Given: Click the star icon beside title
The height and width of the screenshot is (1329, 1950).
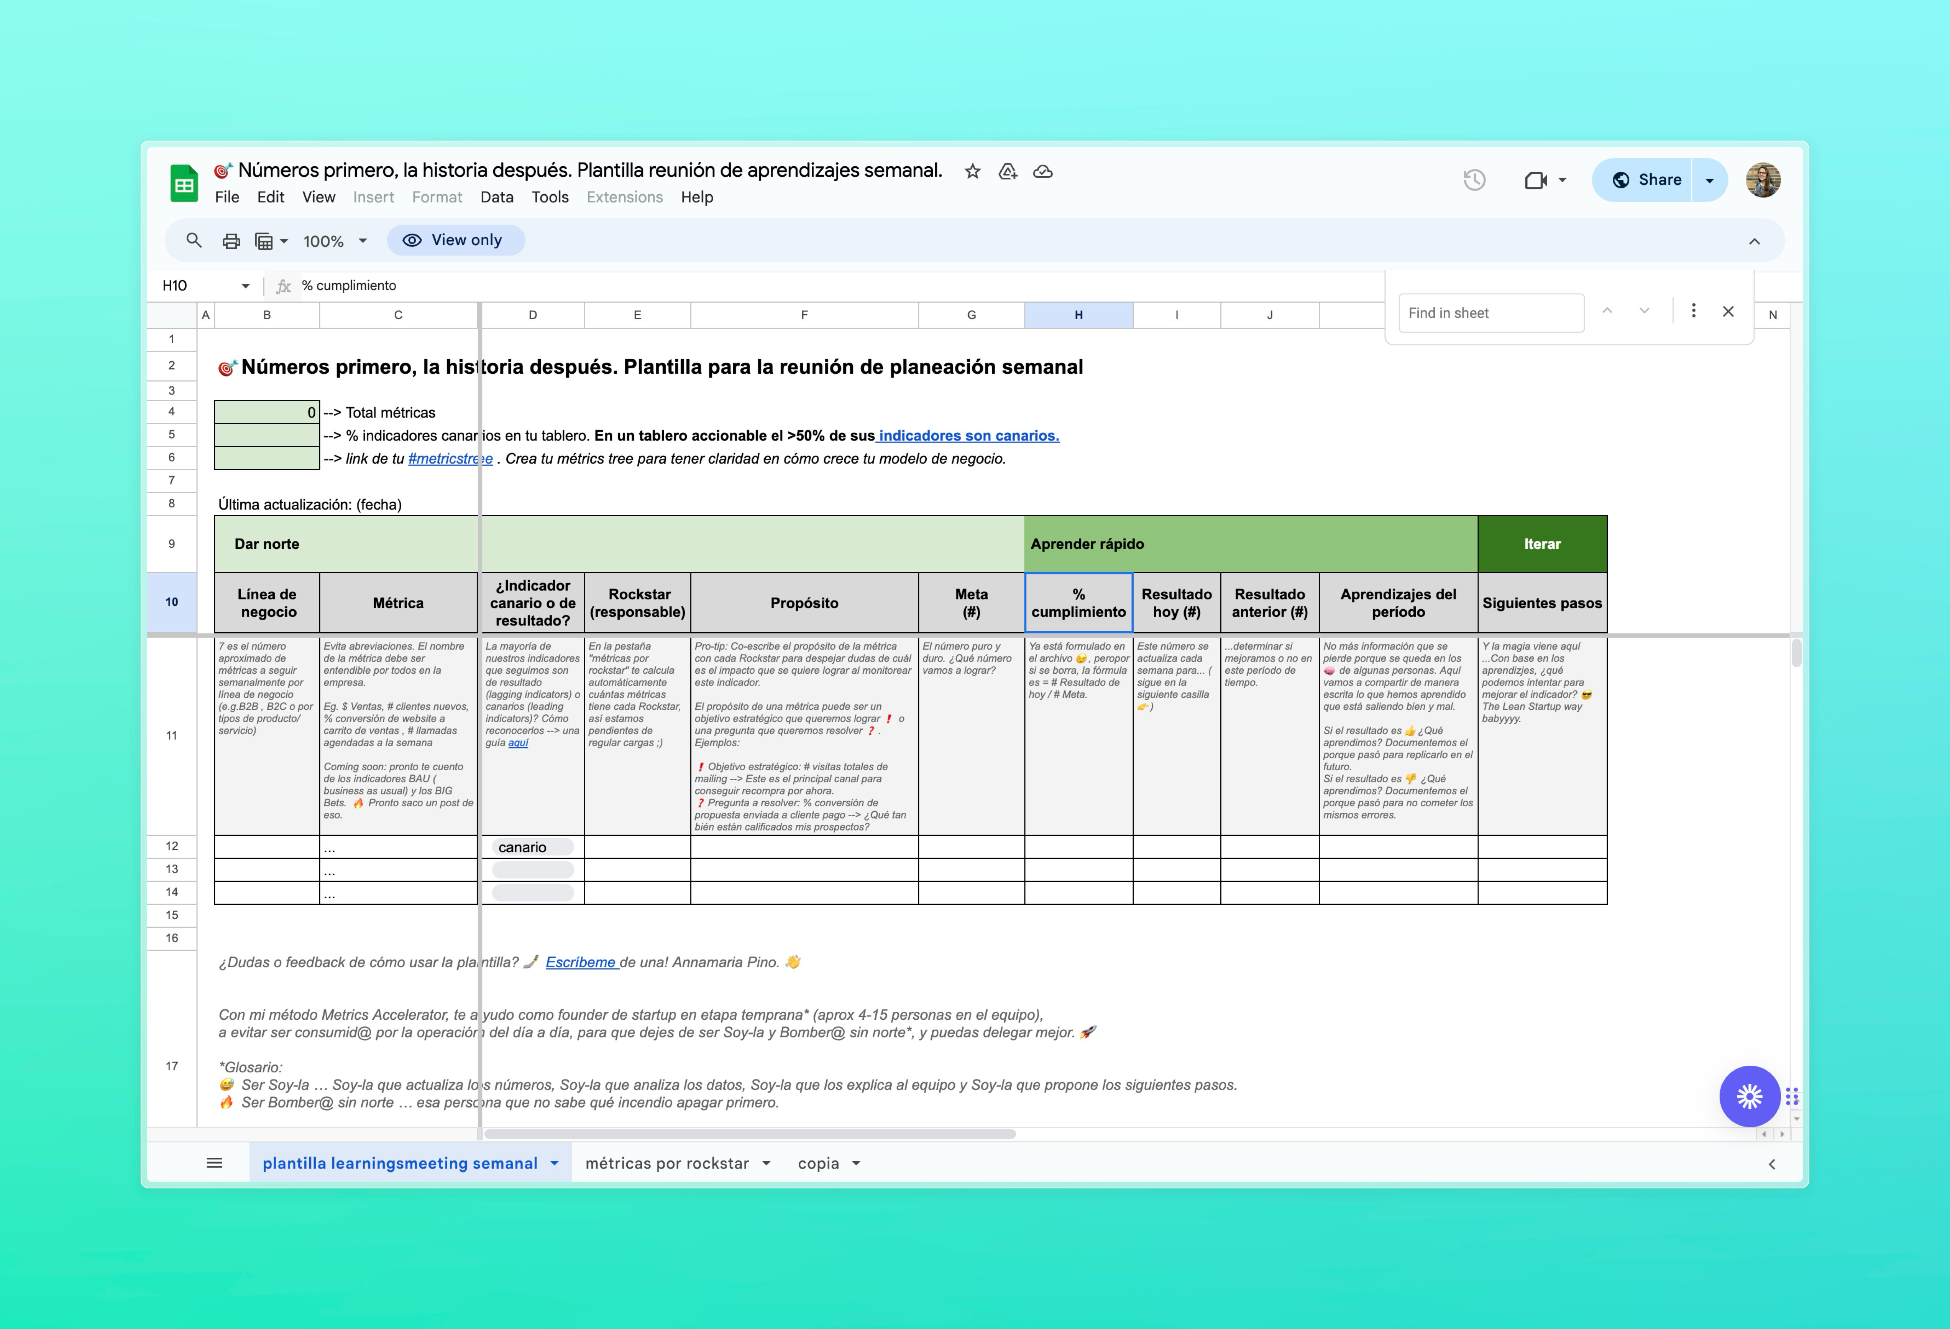Looking at the screenshot, I should point(972,171).
